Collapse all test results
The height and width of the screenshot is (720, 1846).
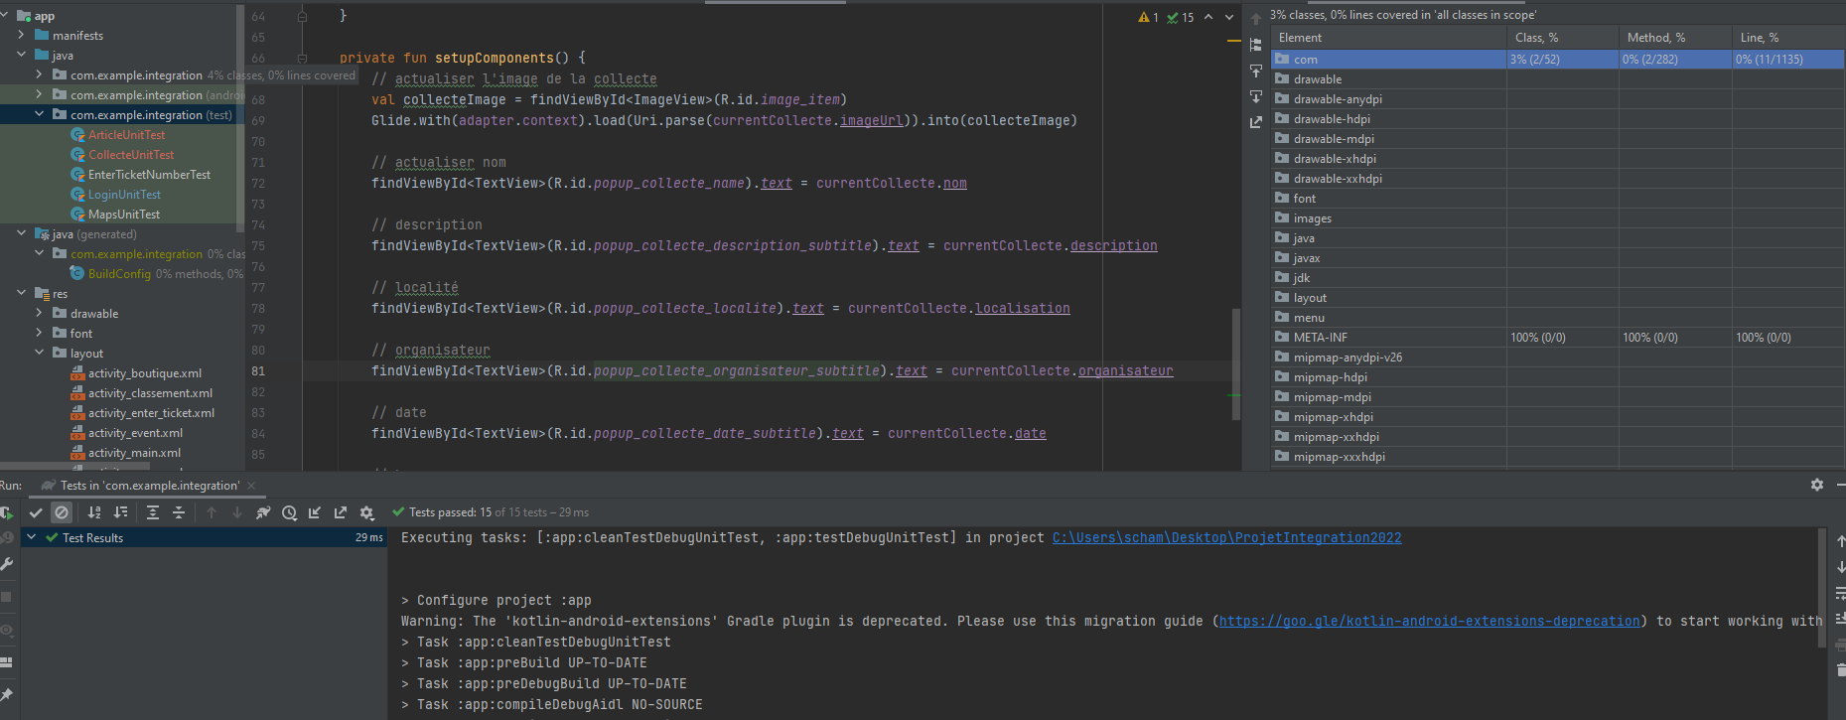coord(179,512)
